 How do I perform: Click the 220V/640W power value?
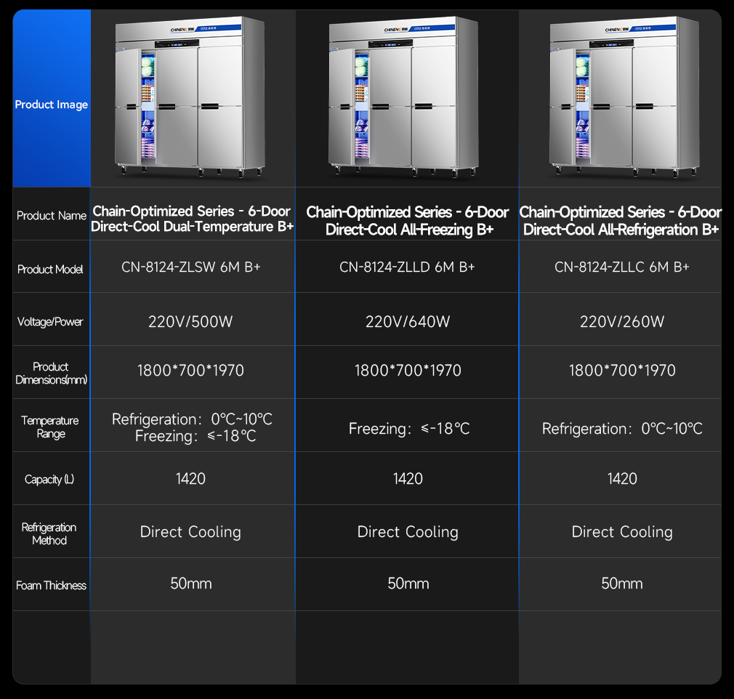click(408, 321)
